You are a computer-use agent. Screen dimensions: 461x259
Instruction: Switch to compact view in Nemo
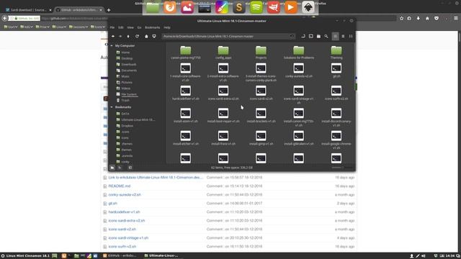click(351, 37)
